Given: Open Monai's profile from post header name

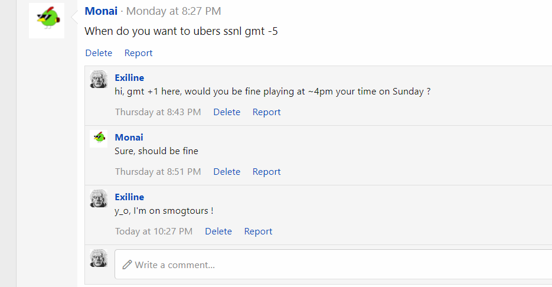Looking at the screenshot, I should click(x=101, y=11).
